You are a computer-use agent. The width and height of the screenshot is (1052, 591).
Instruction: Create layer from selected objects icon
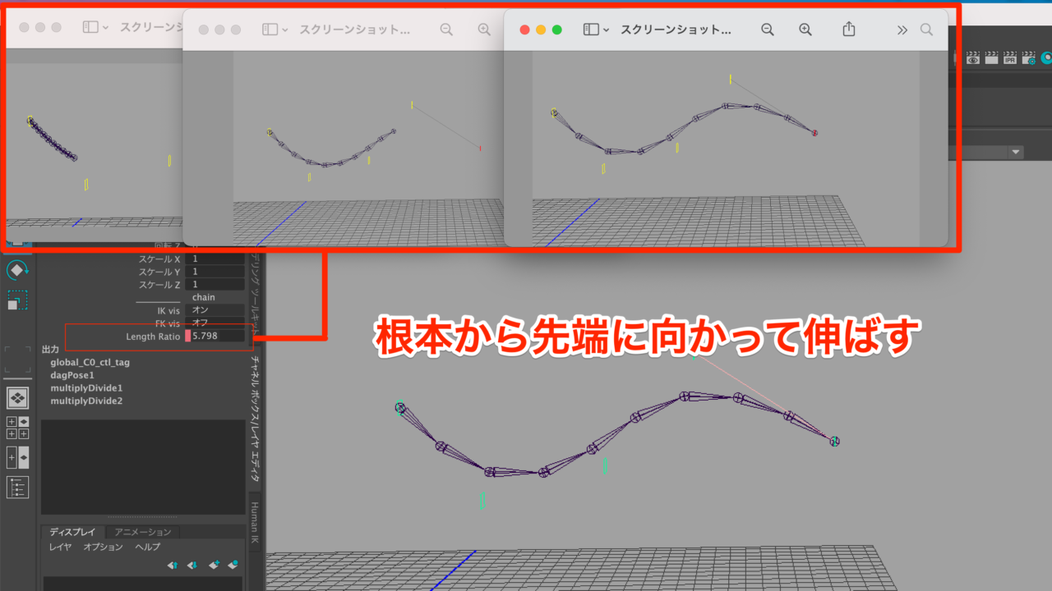pos(233,565)
